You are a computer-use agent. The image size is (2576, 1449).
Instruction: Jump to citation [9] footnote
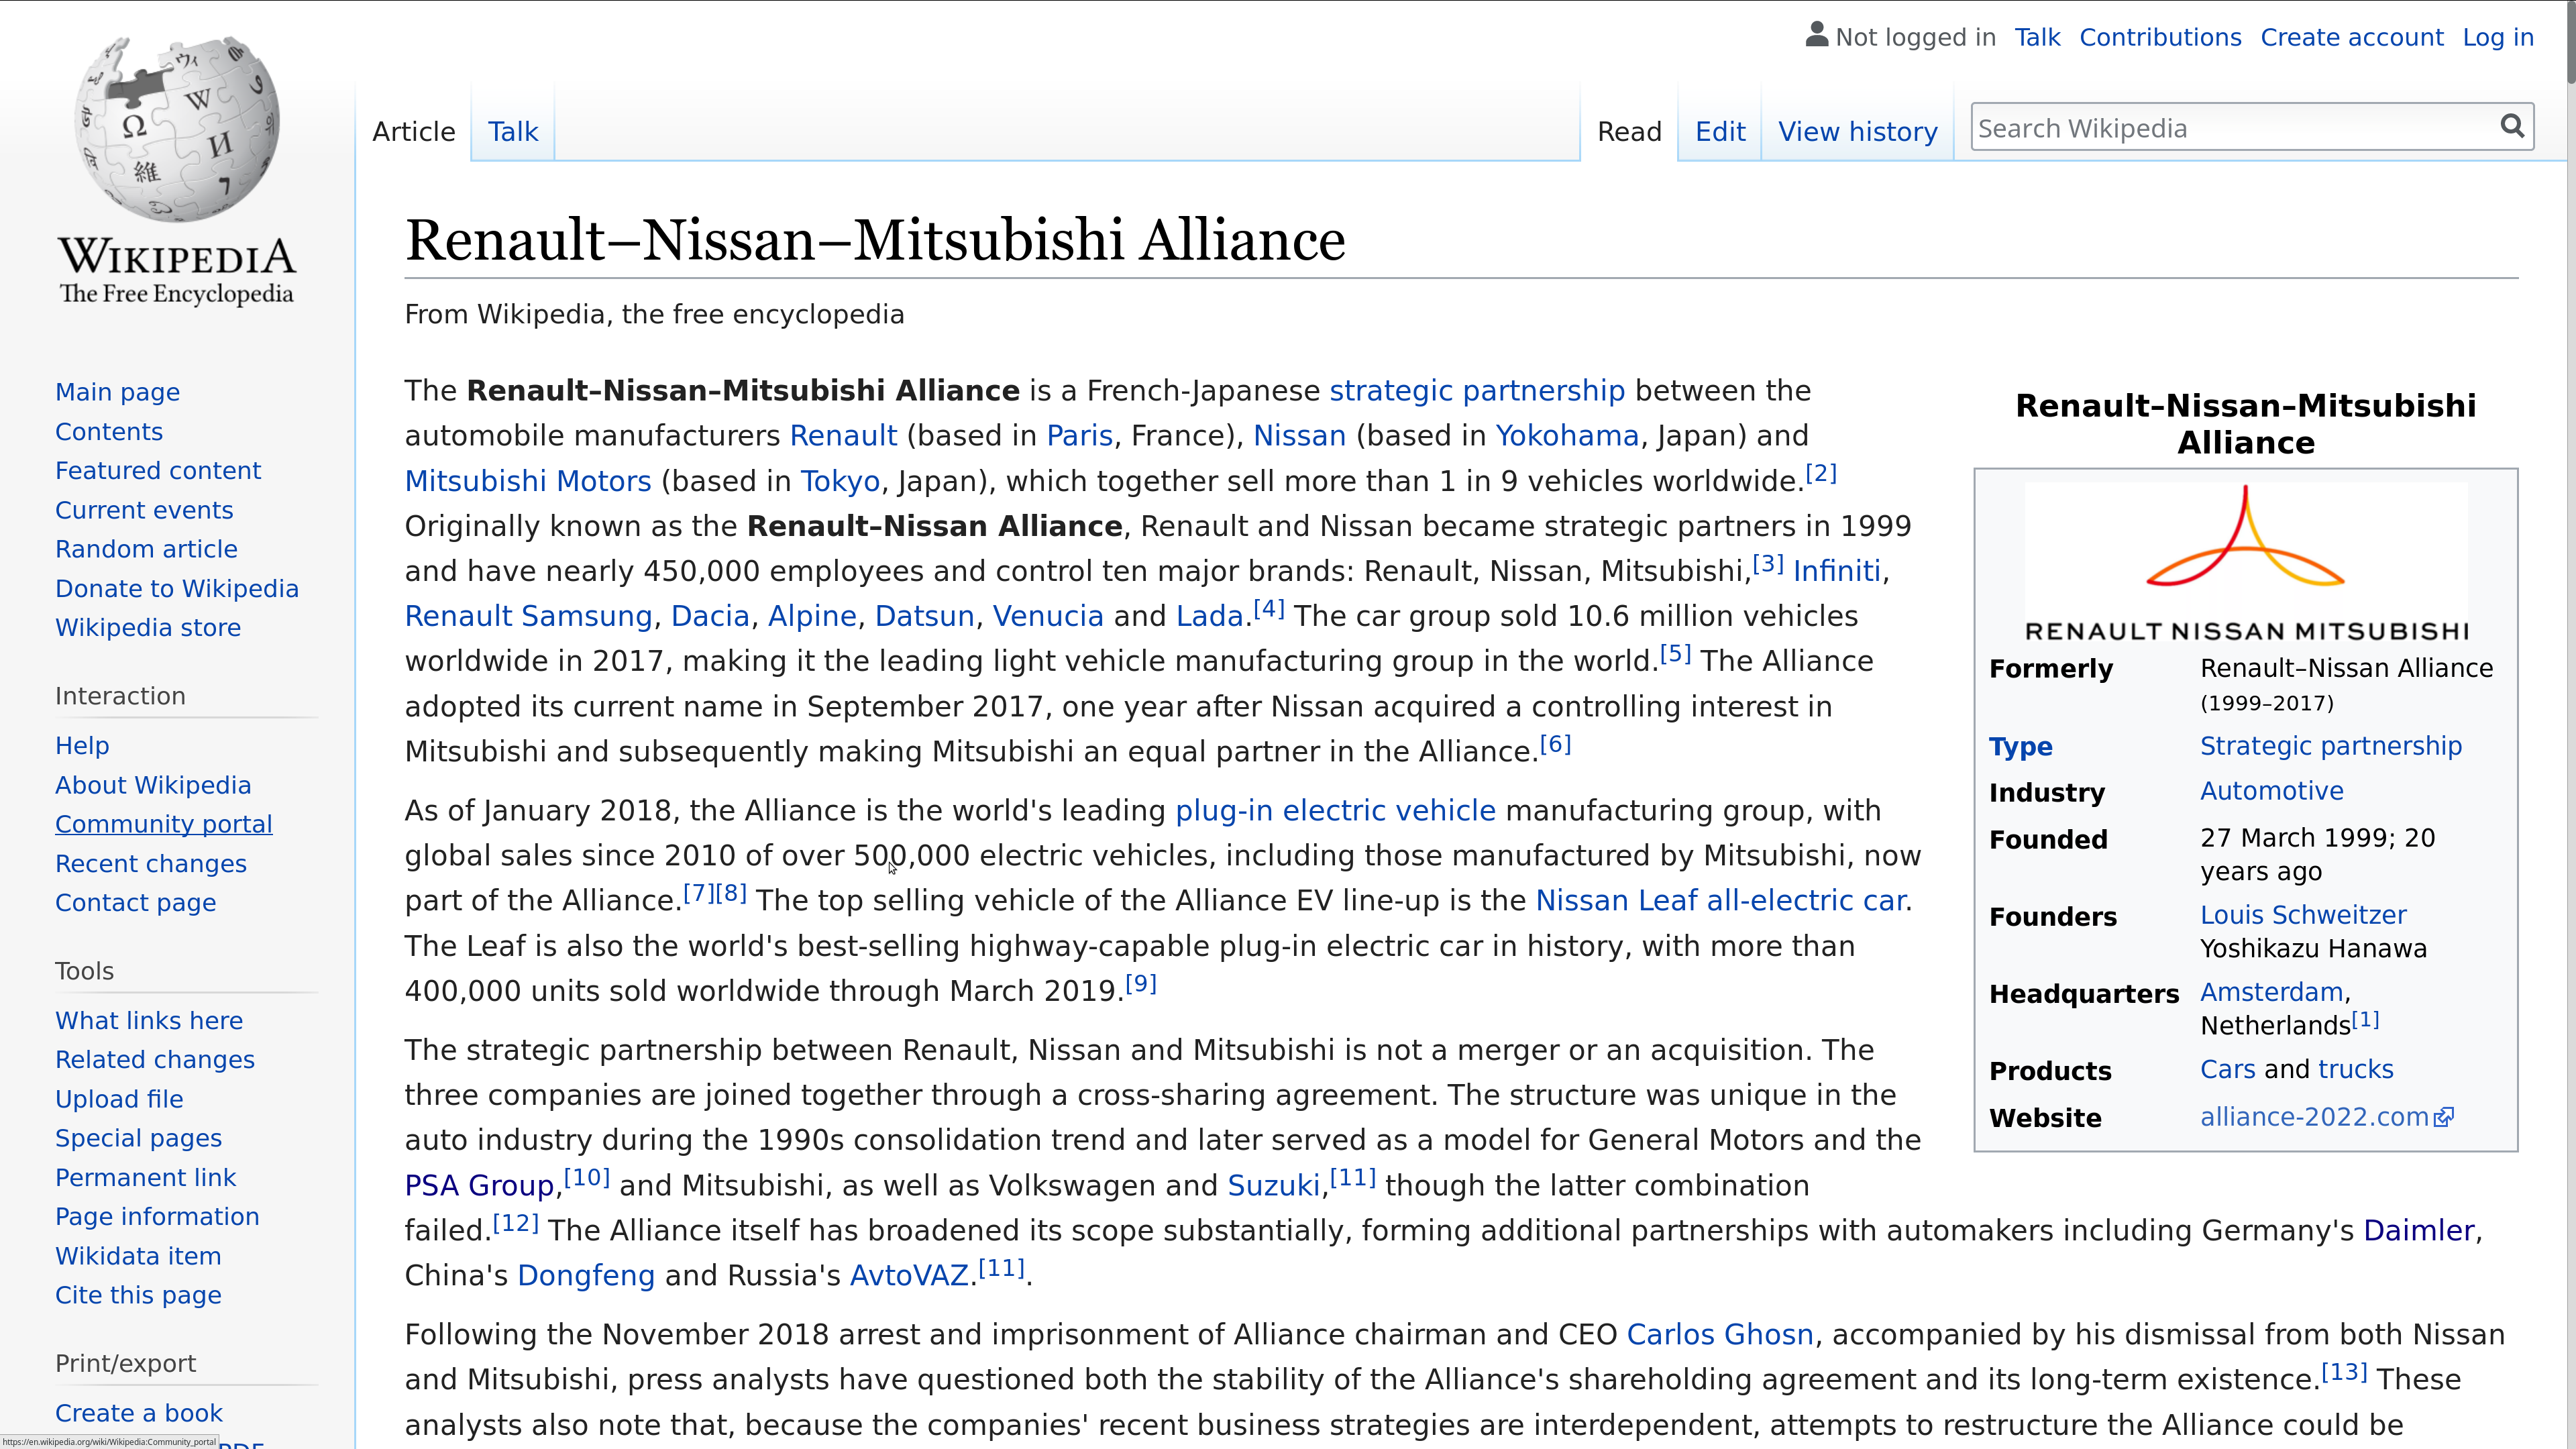click(x=1140, y=984)
